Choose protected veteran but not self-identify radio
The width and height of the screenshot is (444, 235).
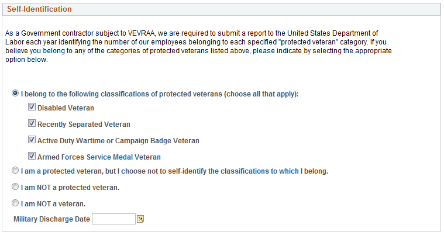click(15, 171)
